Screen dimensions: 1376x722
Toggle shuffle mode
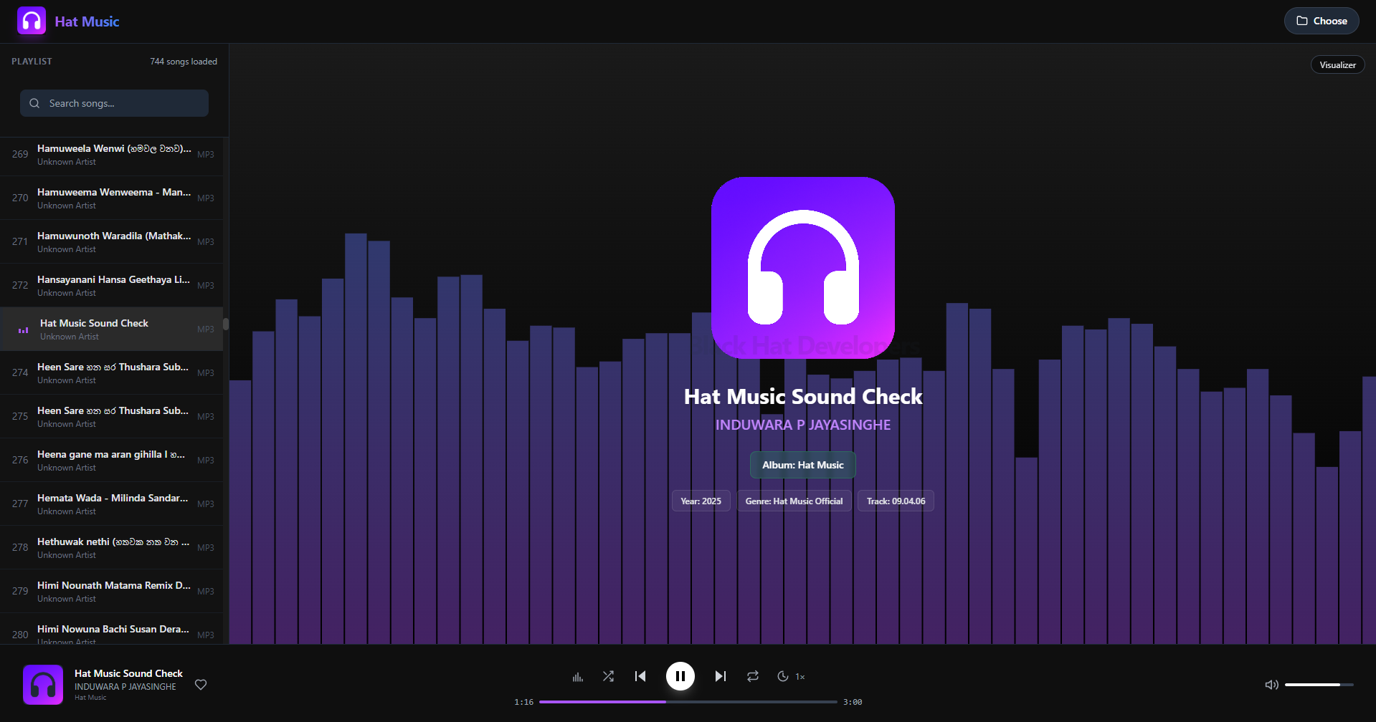(608, 676)
